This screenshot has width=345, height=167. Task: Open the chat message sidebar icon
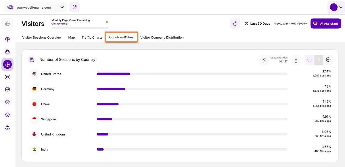click(x=7, y=90)
